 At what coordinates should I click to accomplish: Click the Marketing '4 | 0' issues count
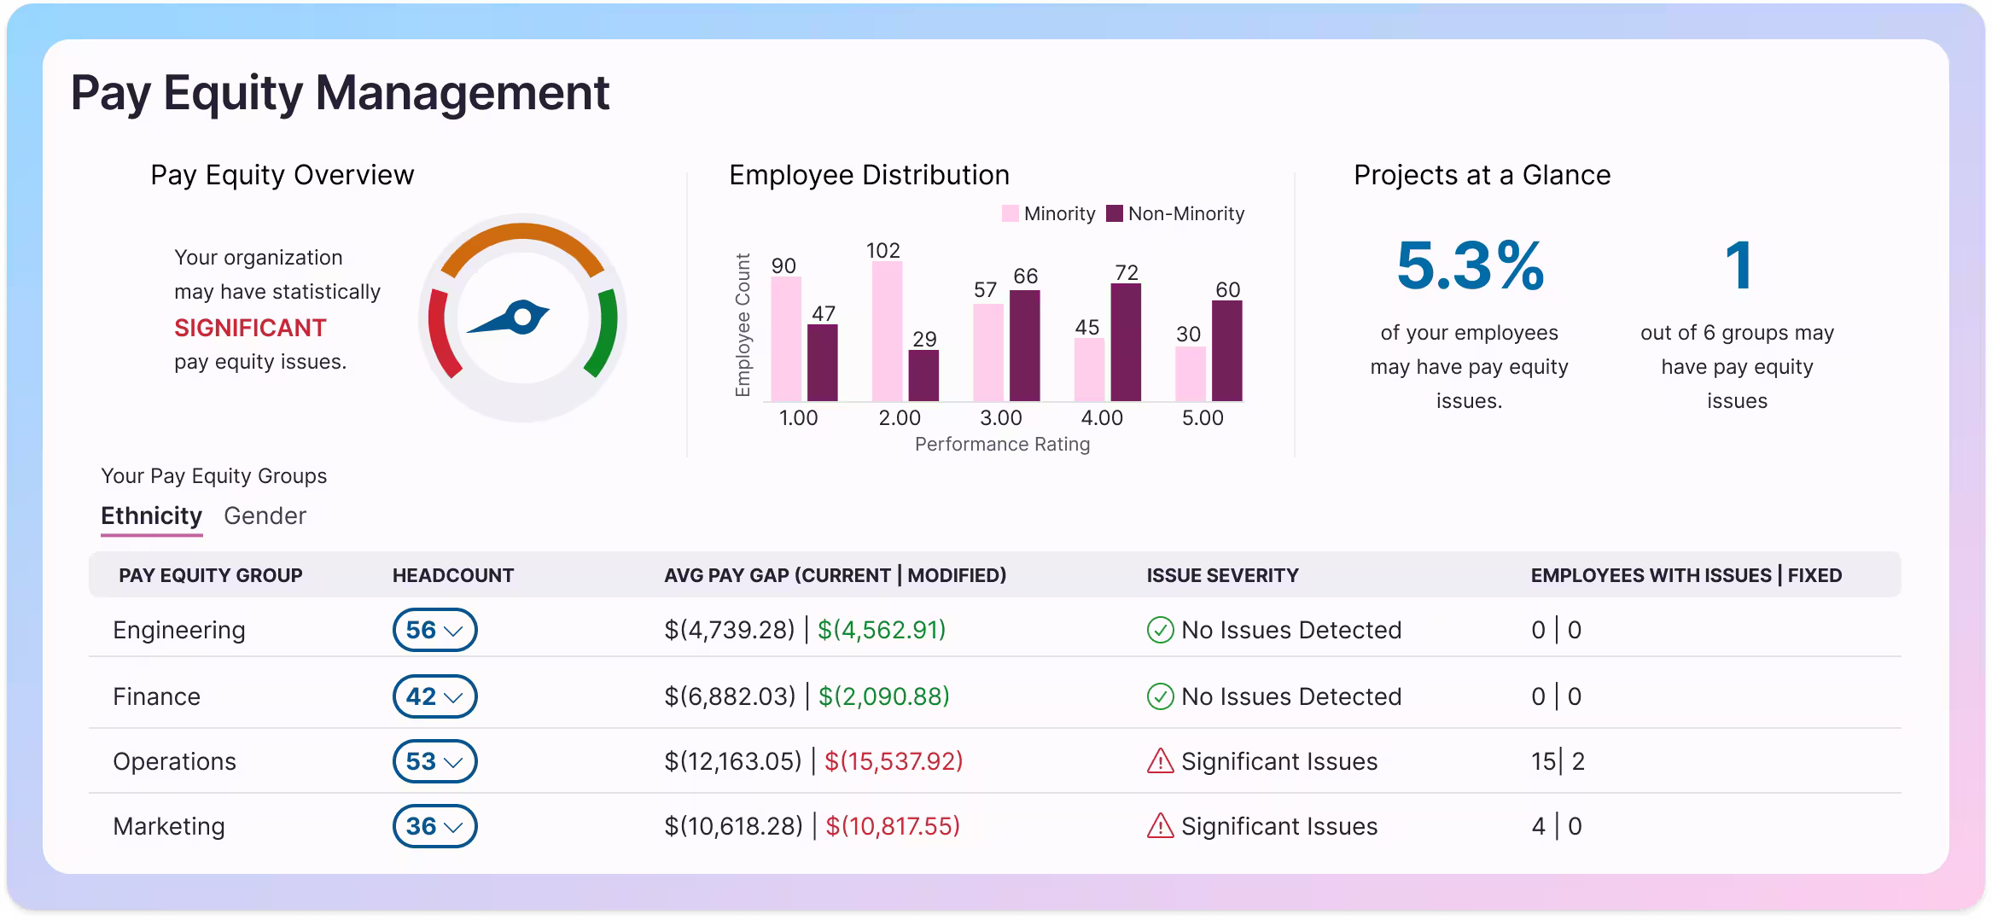point(1557,826)
